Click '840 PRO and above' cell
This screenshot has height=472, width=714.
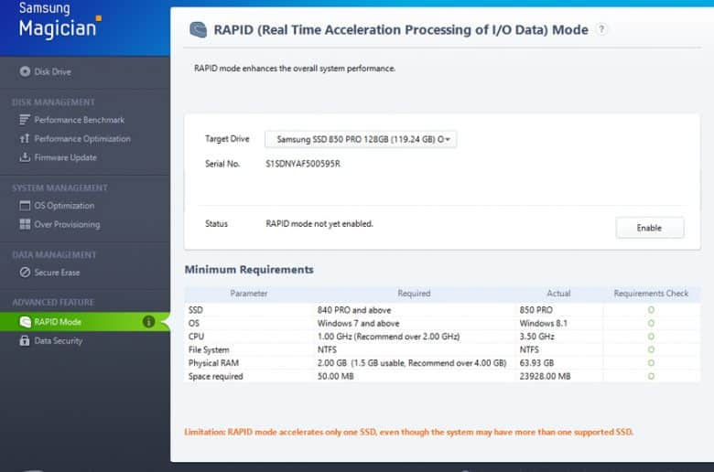point(354,310)
